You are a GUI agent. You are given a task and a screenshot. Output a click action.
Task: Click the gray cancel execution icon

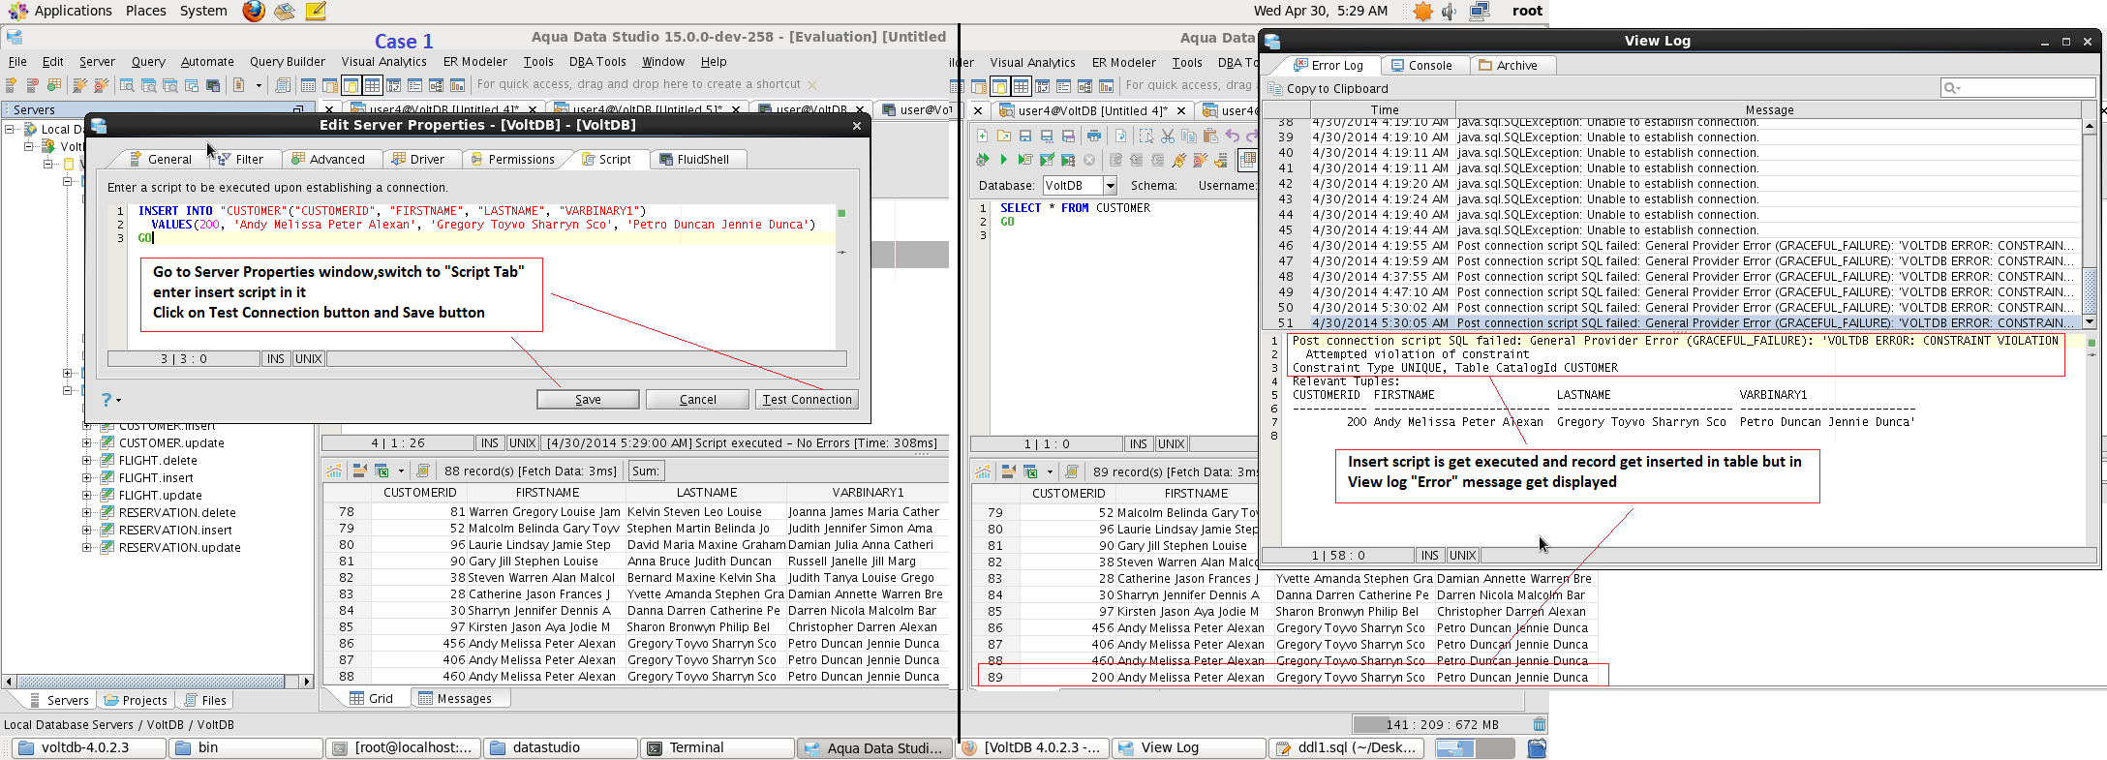click(x=1089, y=160)
